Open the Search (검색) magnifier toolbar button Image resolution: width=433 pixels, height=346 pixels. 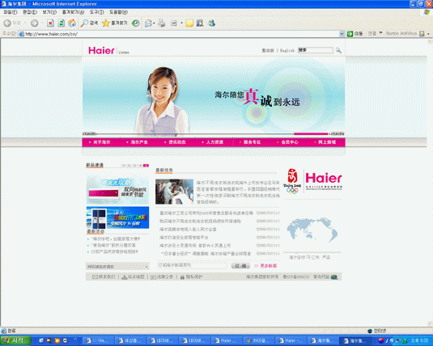pyautogui.click(x=89, y=23)
